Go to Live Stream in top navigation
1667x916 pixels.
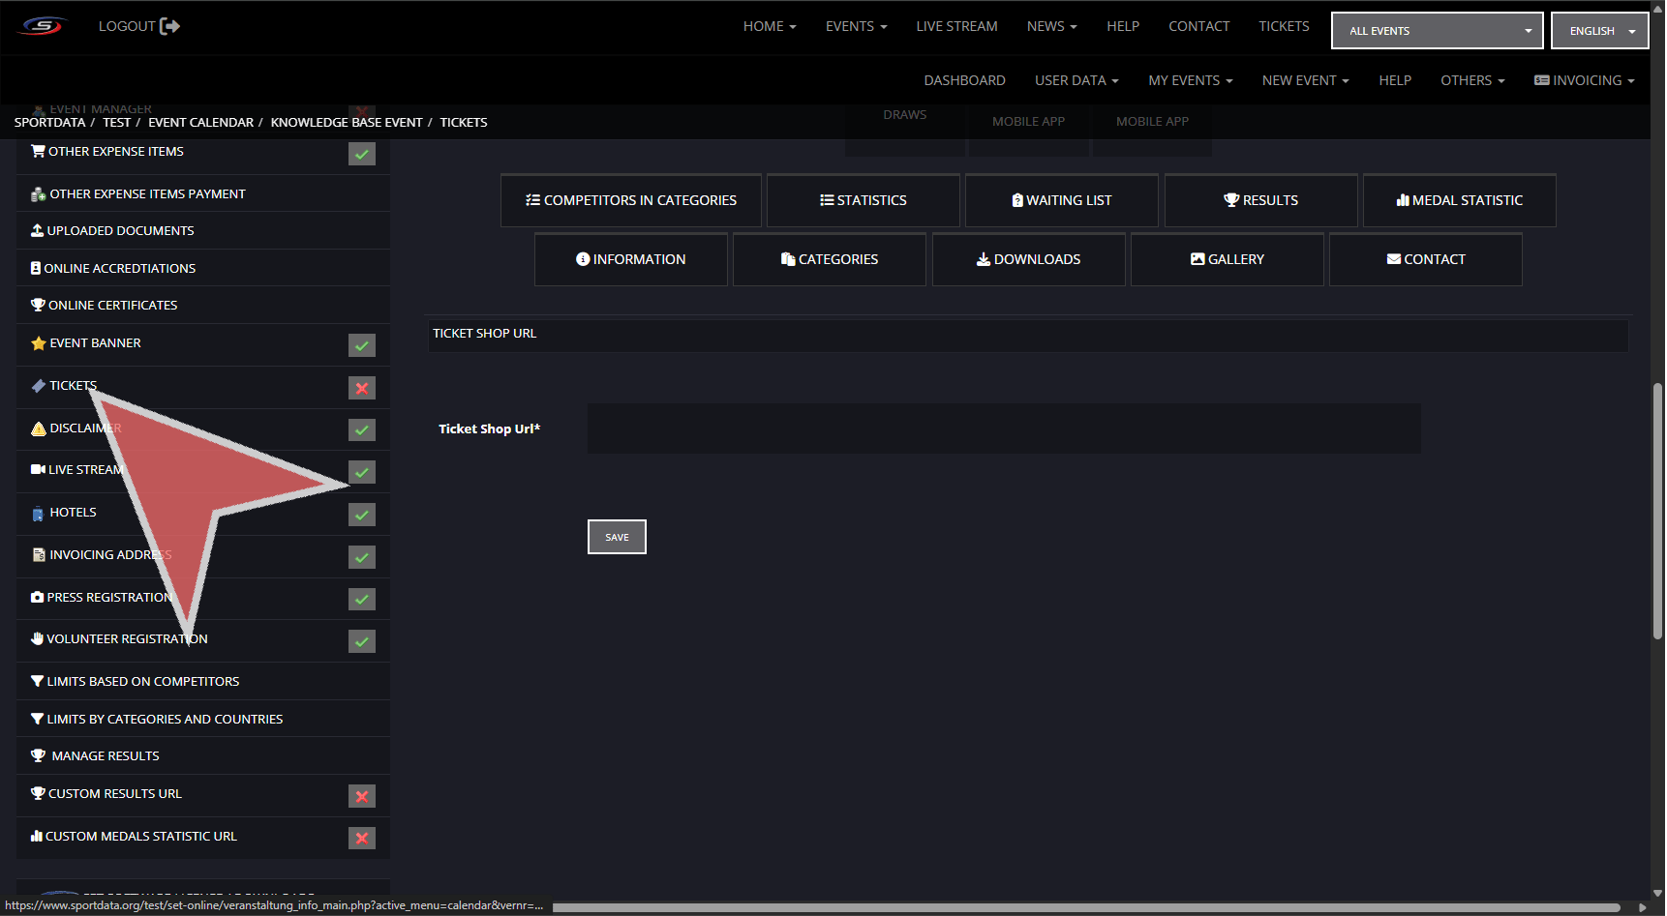pyautogui.click(x=956, y=26)
